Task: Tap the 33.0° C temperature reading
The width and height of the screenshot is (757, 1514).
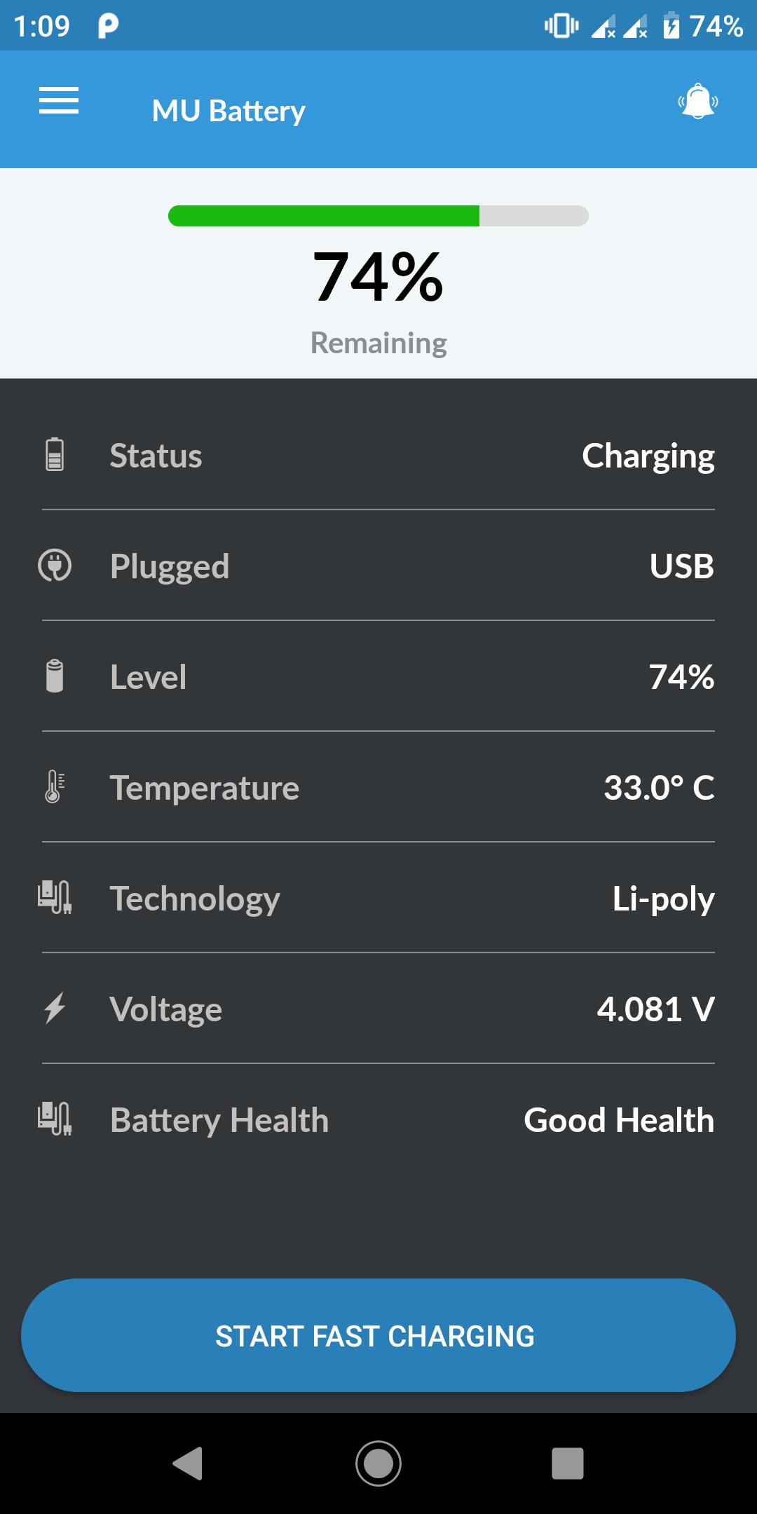Action: tap(659, 788)
